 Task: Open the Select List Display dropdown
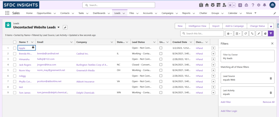click(238, 33)
